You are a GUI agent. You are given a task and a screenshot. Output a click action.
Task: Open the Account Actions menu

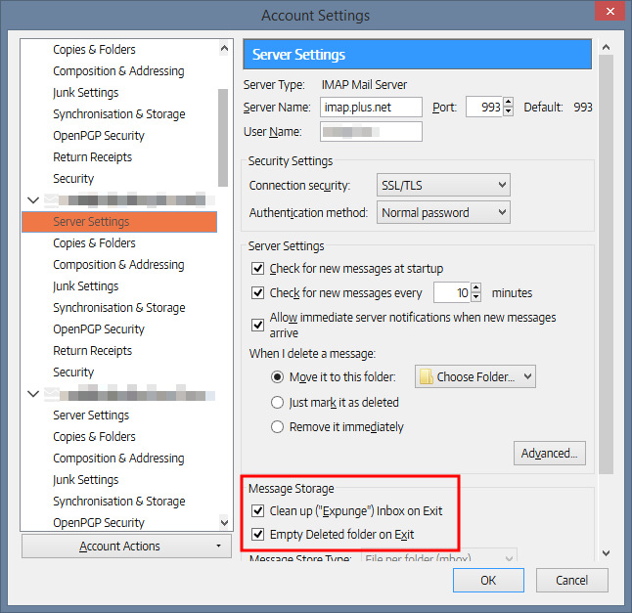126,547
